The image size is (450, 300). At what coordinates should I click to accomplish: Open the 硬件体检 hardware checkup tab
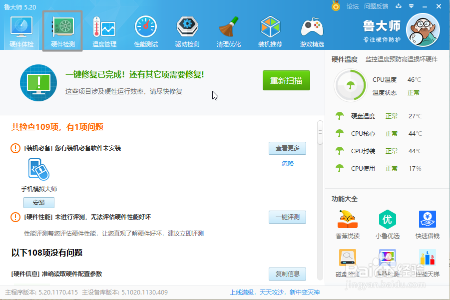(x=21, y=31)
